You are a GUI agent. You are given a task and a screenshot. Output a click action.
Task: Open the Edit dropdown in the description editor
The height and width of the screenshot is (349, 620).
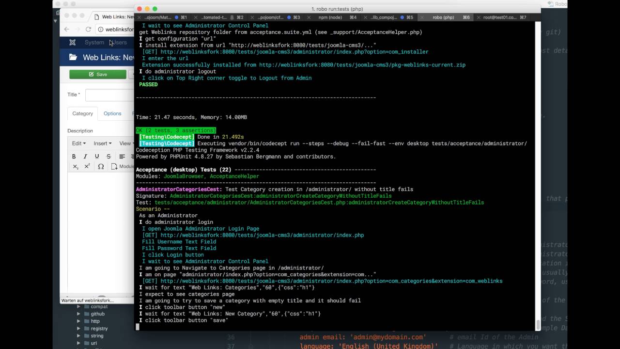click(x=79, y=143)
